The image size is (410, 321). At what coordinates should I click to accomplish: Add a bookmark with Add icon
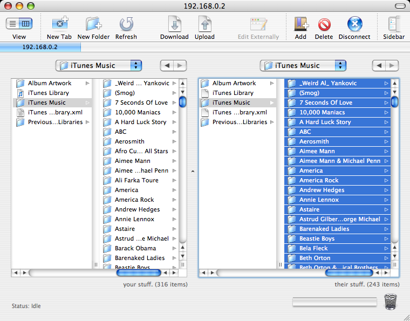(x=300, y=24)
